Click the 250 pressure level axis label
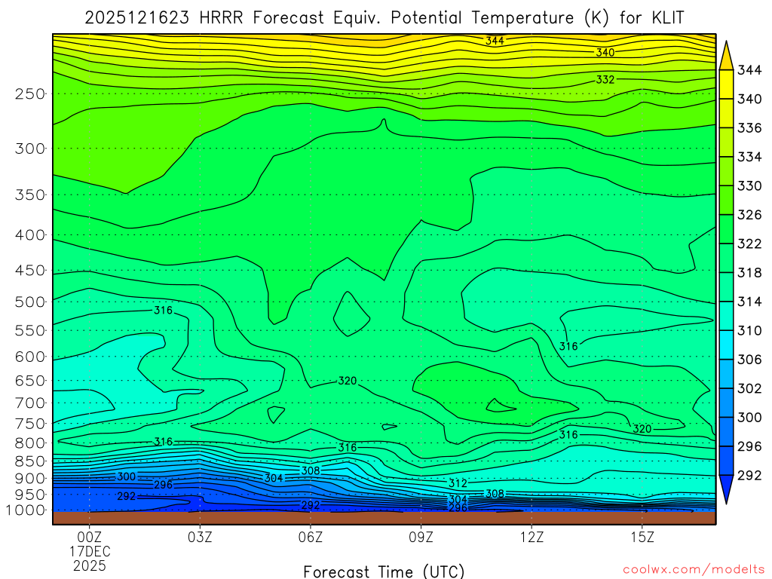Viewport: 772px width, 579px height. [29, 93]
